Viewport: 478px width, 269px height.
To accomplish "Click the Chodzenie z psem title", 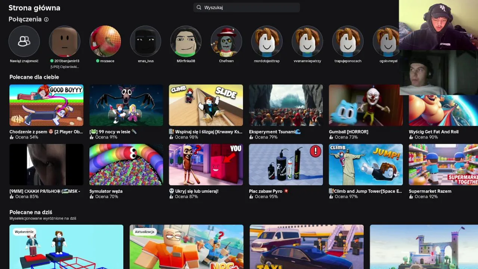I will tap(46, 132).
